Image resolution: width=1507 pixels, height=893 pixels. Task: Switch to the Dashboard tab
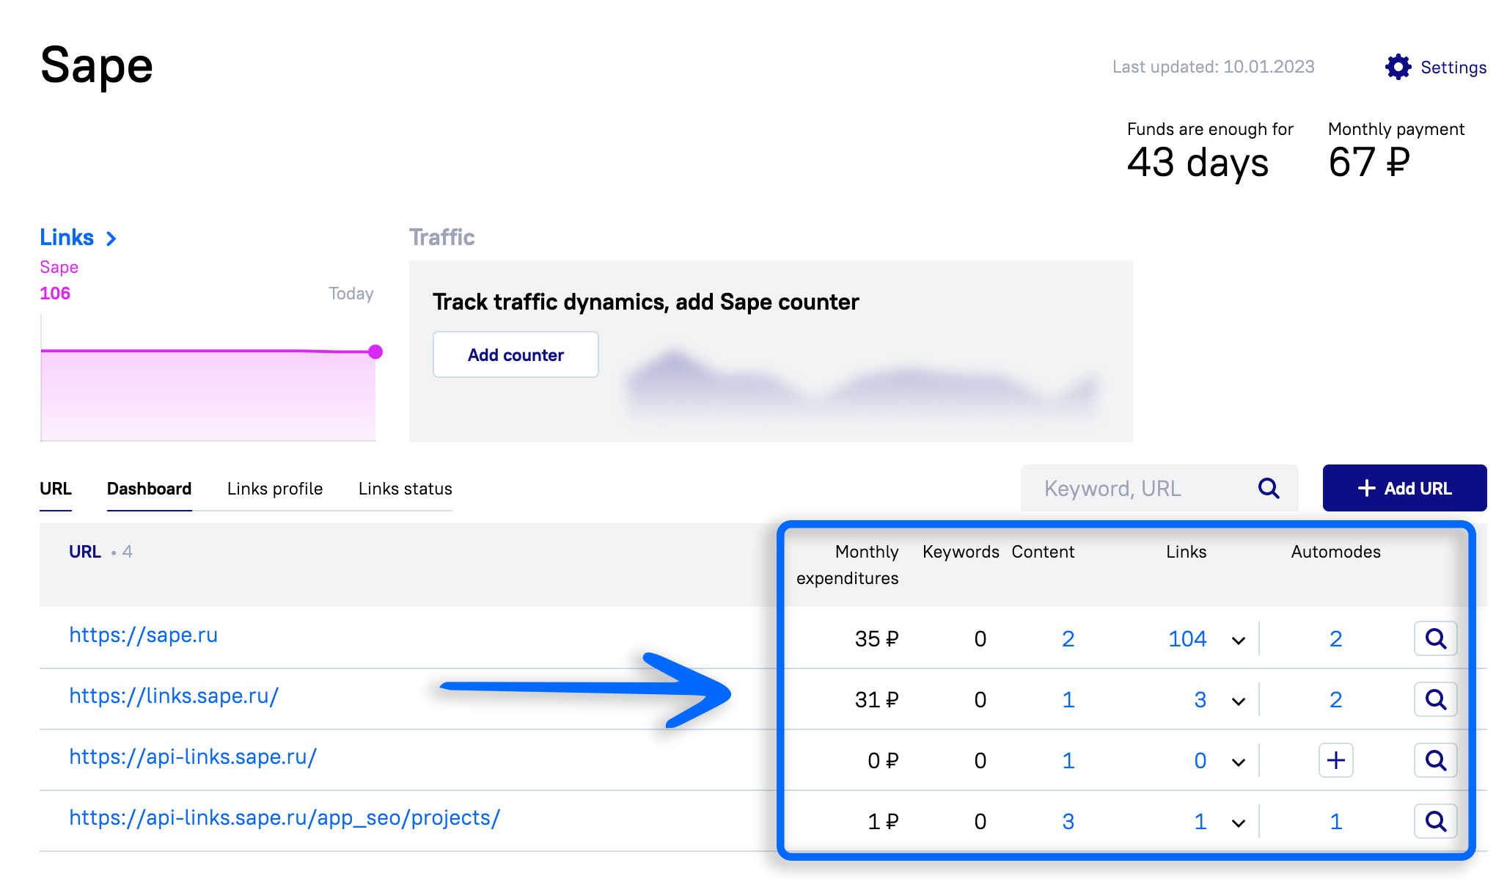tap(149, 489)
